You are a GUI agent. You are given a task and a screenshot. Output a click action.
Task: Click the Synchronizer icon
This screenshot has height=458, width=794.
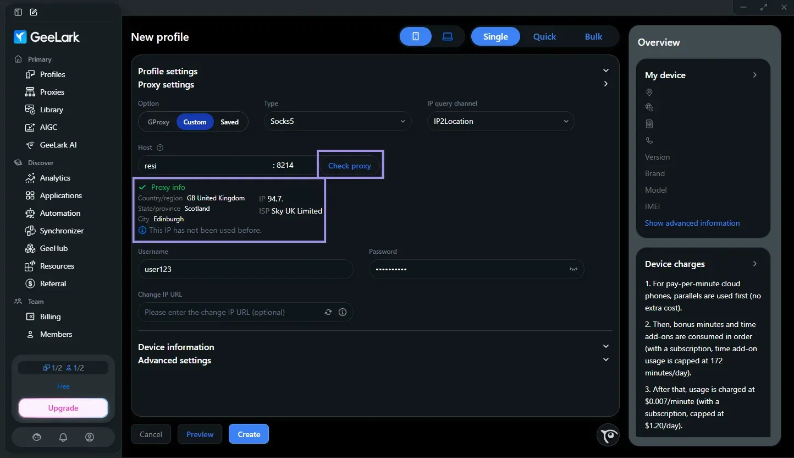[x=30, y=231]
